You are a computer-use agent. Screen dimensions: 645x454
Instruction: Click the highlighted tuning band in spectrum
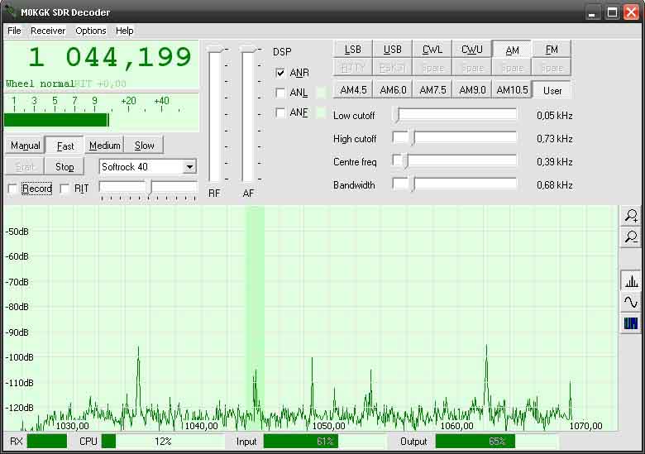(255, 318)
